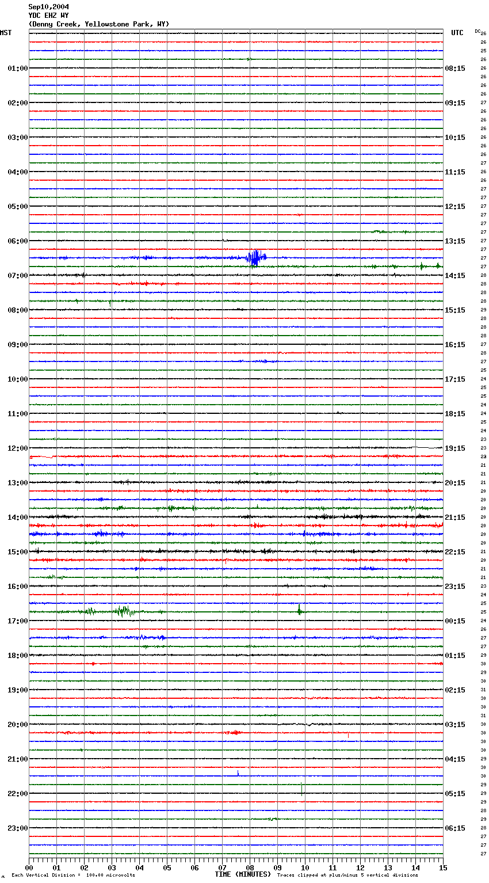
Task: Click the MST column header
Action: [x=6, y=33]
